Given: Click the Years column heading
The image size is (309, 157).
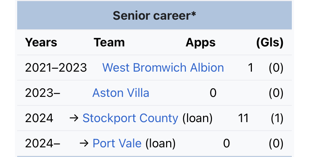Looking at the screenshot, I should 41,42.
